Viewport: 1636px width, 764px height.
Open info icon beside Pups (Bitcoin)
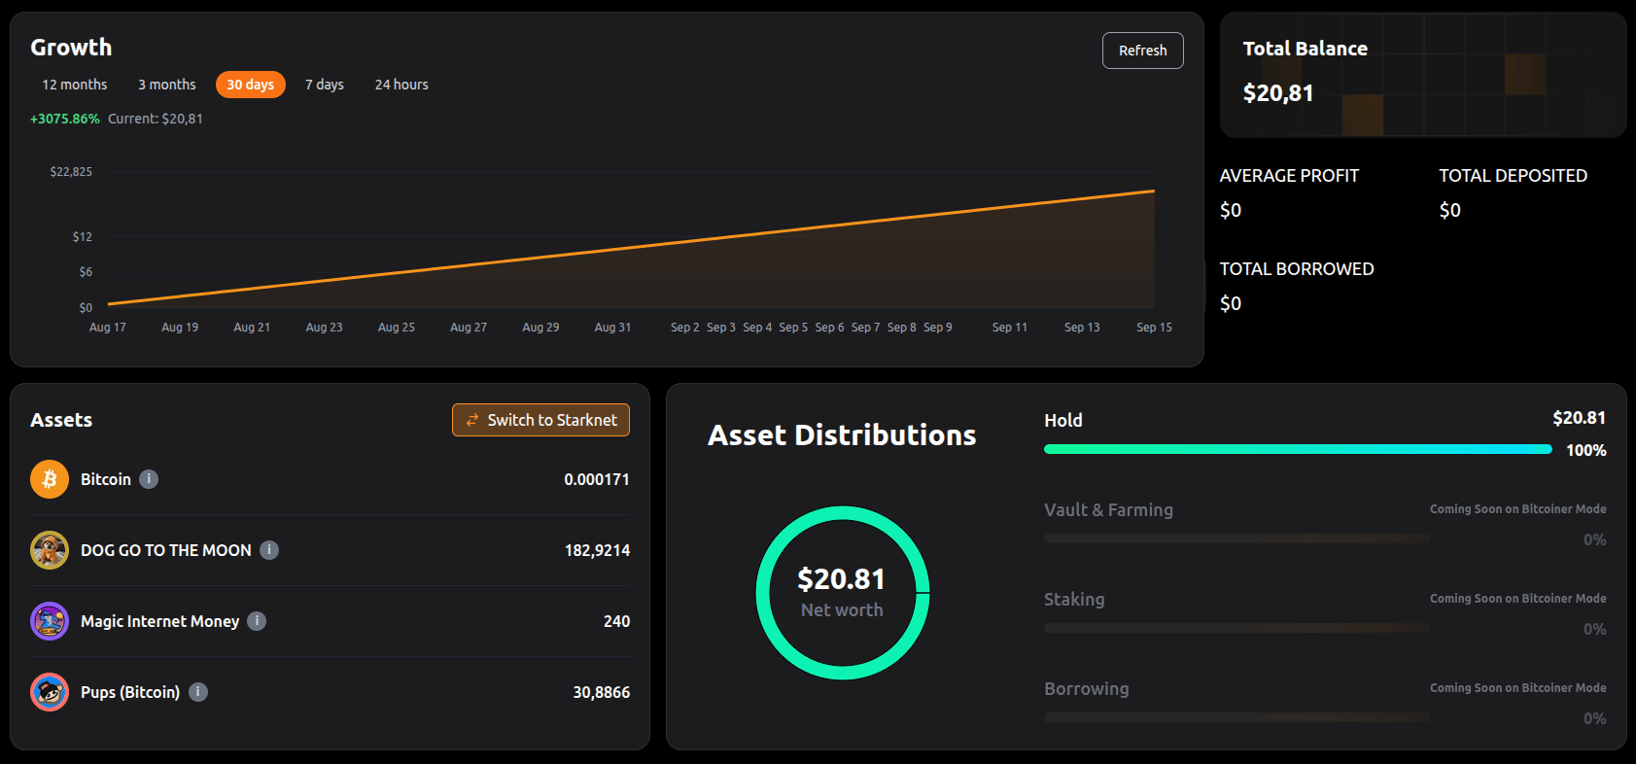tap(198, 692)
